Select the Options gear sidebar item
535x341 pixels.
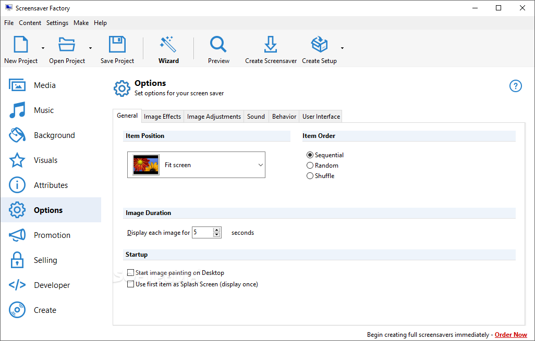pos(51,210)
